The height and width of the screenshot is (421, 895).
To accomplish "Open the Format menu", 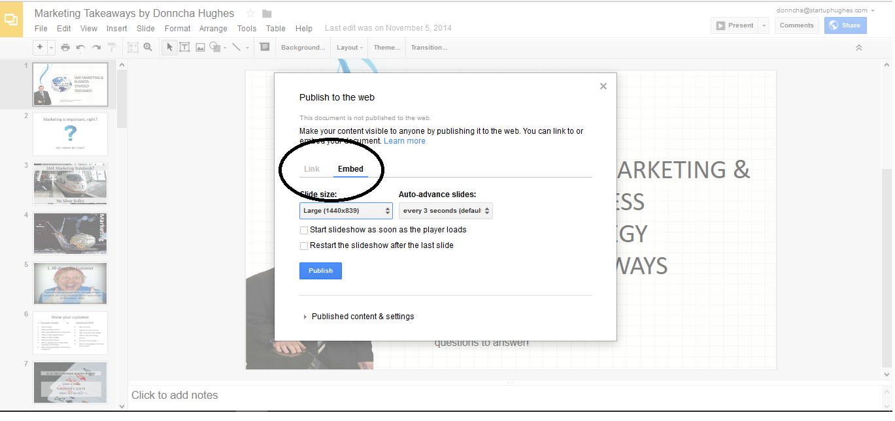I will (178, 29).
